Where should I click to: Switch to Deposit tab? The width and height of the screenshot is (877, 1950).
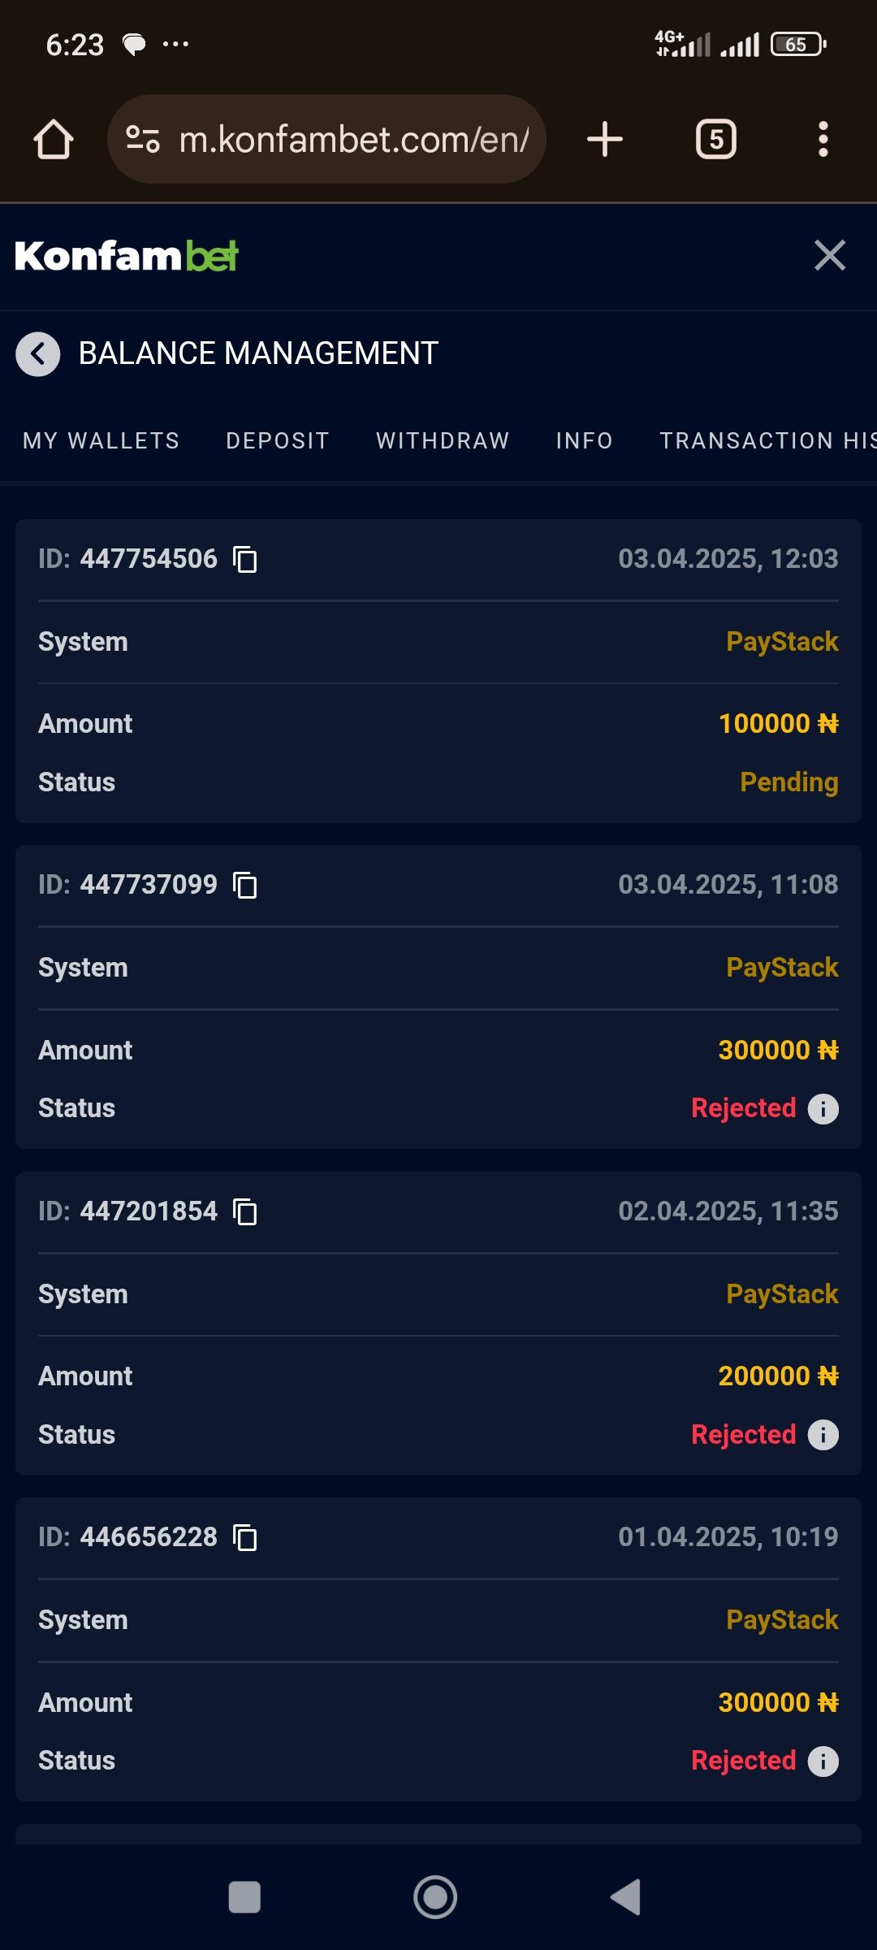[278, 441]
